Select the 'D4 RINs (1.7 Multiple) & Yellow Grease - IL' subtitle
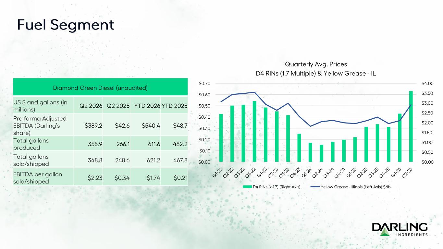Image resolution: width=443 pixels, height=249 pixels. click(316, 74)
